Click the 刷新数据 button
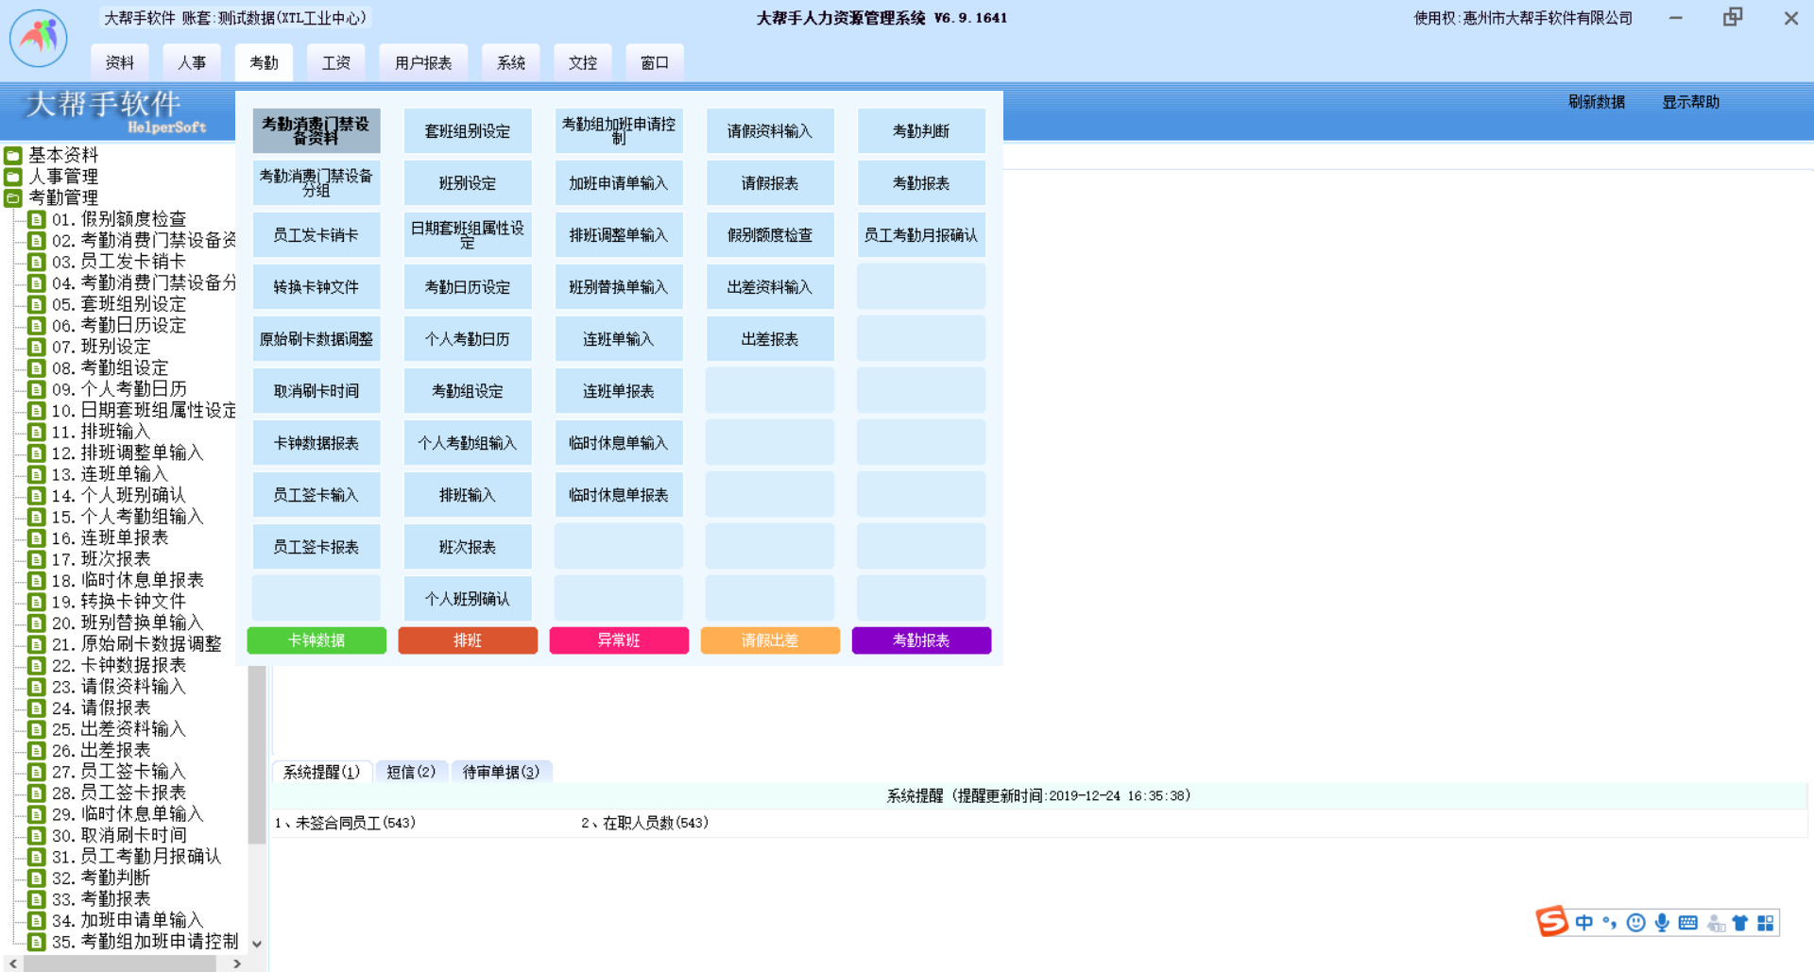The image size is (1814, 972). (x=1597, y=102)
